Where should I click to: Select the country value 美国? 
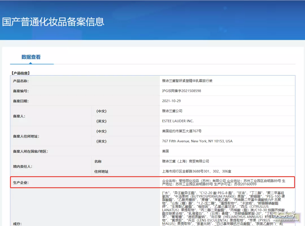[165, 151]
